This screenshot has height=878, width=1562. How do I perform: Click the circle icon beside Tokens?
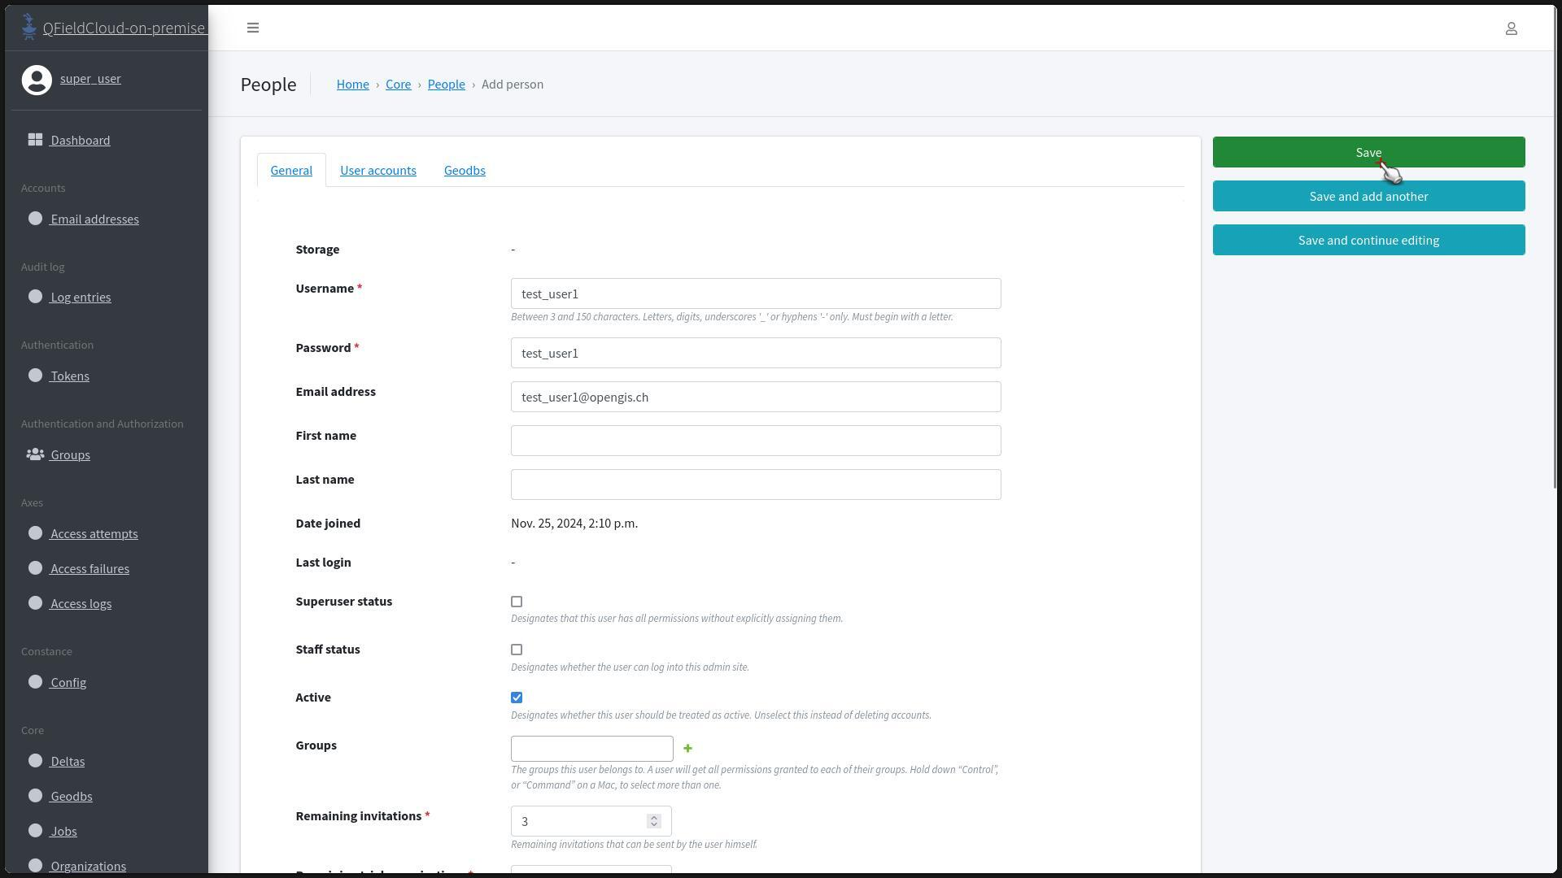click(35, 376)
